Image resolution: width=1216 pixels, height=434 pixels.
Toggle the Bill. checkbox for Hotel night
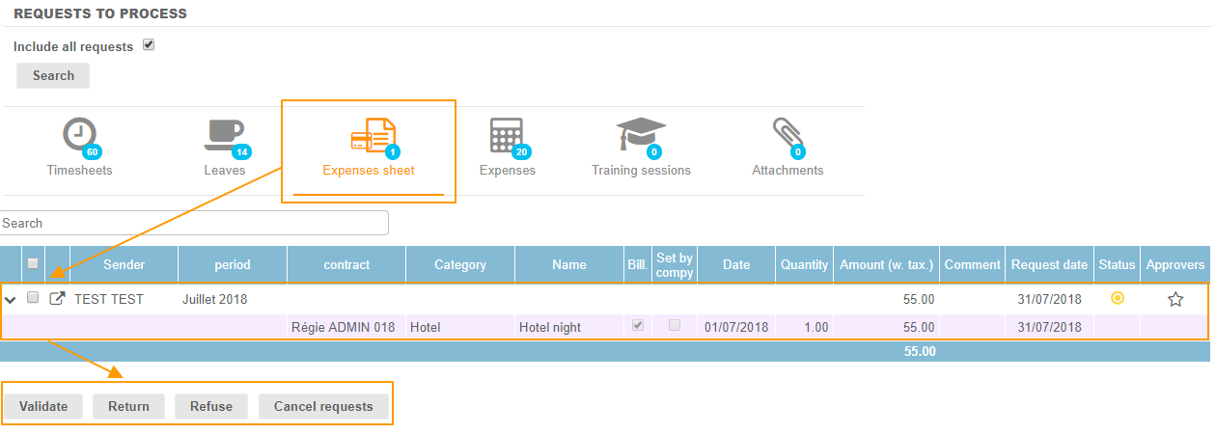click(637, 326)
